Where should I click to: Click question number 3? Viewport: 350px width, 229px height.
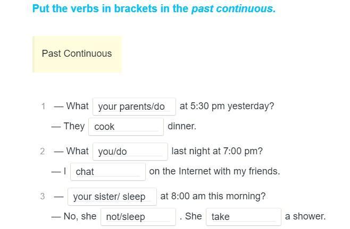(x=43, y=197)
